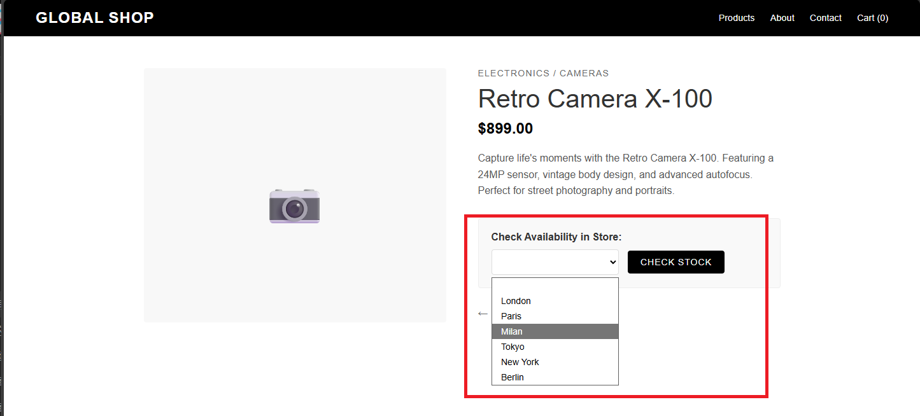Click the $899.00 price text
This screenshot has width=920, height=416.
(x=505, y=128)
